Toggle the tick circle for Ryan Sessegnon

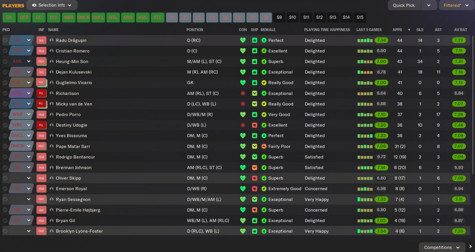coord(5,199)
